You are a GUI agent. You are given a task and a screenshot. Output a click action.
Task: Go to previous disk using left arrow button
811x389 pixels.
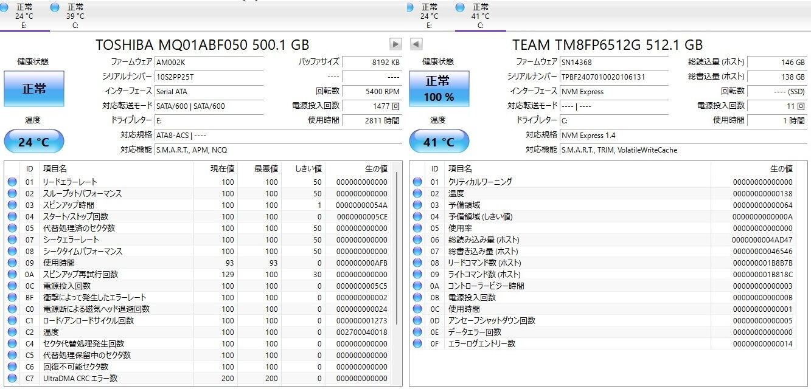click(416, 44)
